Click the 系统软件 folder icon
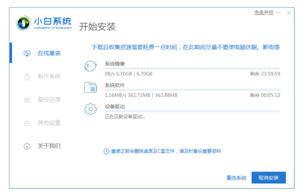 click(x=90, y=88)
